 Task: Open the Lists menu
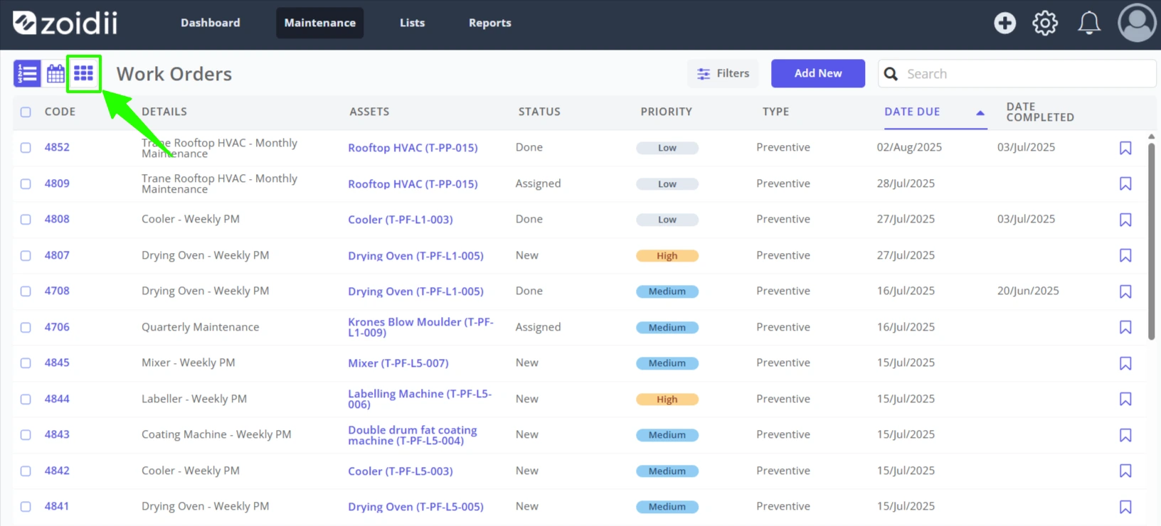pos(412,23)
